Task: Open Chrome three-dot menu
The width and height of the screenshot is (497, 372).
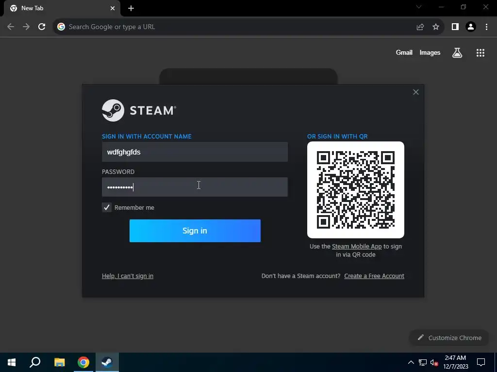Action: click(486, 27)
